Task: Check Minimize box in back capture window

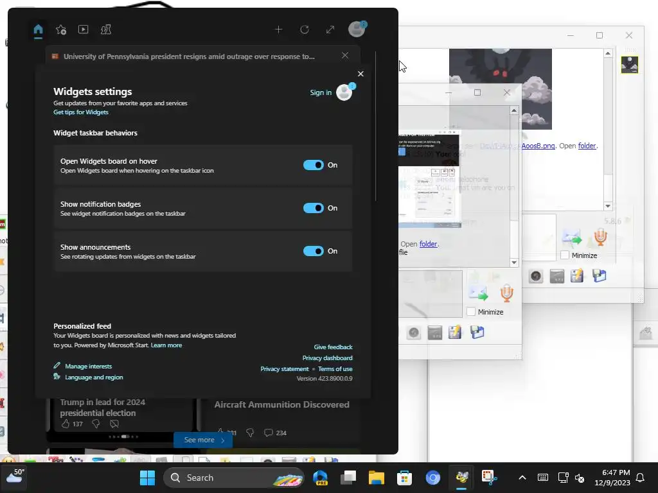Action: 565,255
